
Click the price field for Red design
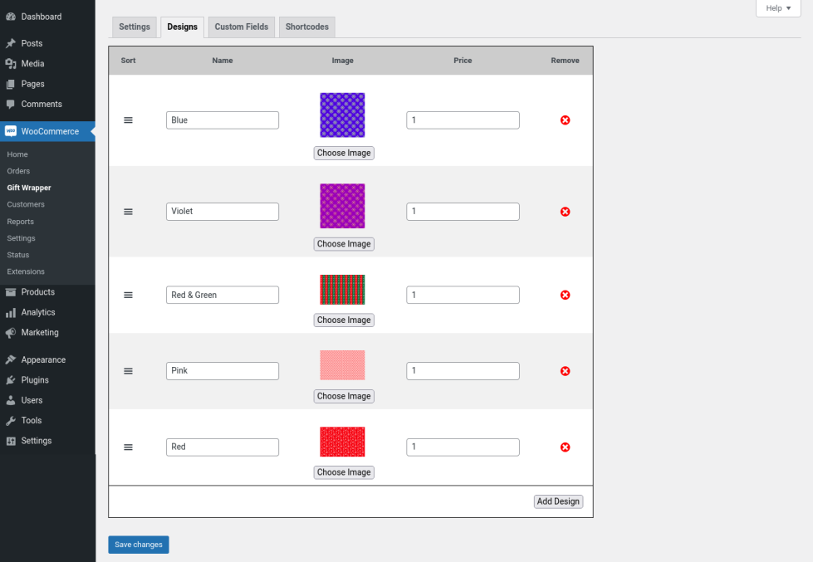(463, 447)
